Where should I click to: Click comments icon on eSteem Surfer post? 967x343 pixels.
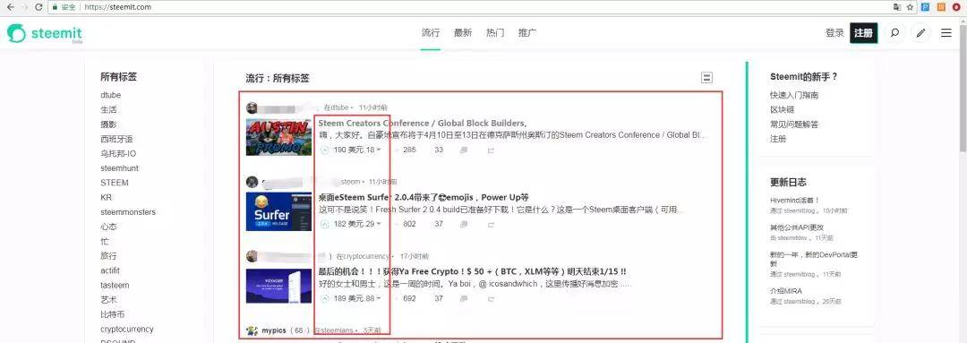pos(464,224)
